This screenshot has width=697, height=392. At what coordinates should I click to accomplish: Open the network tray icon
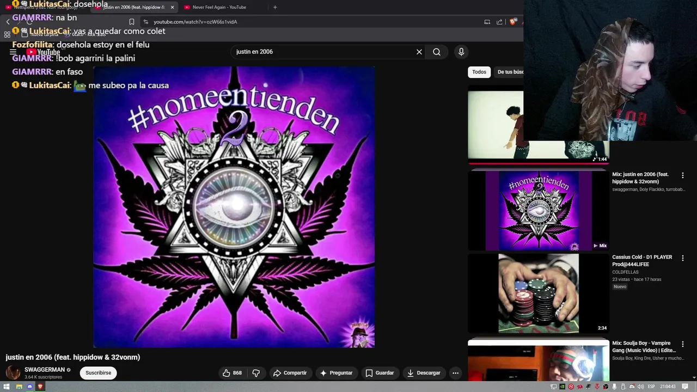(553, 387)
